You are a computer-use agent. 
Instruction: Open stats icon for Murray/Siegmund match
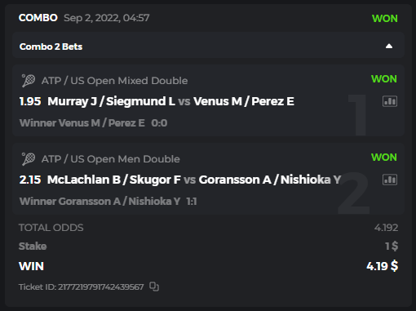point(390,101)
